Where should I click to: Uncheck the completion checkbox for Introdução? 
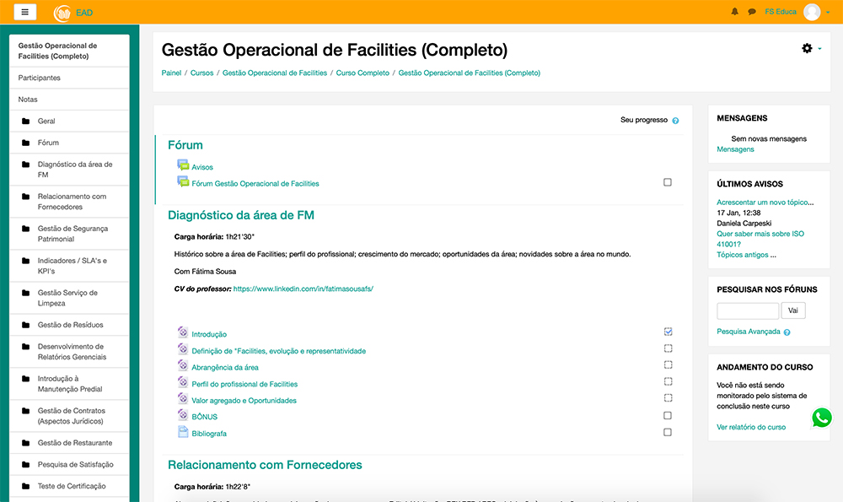(668, 331)
